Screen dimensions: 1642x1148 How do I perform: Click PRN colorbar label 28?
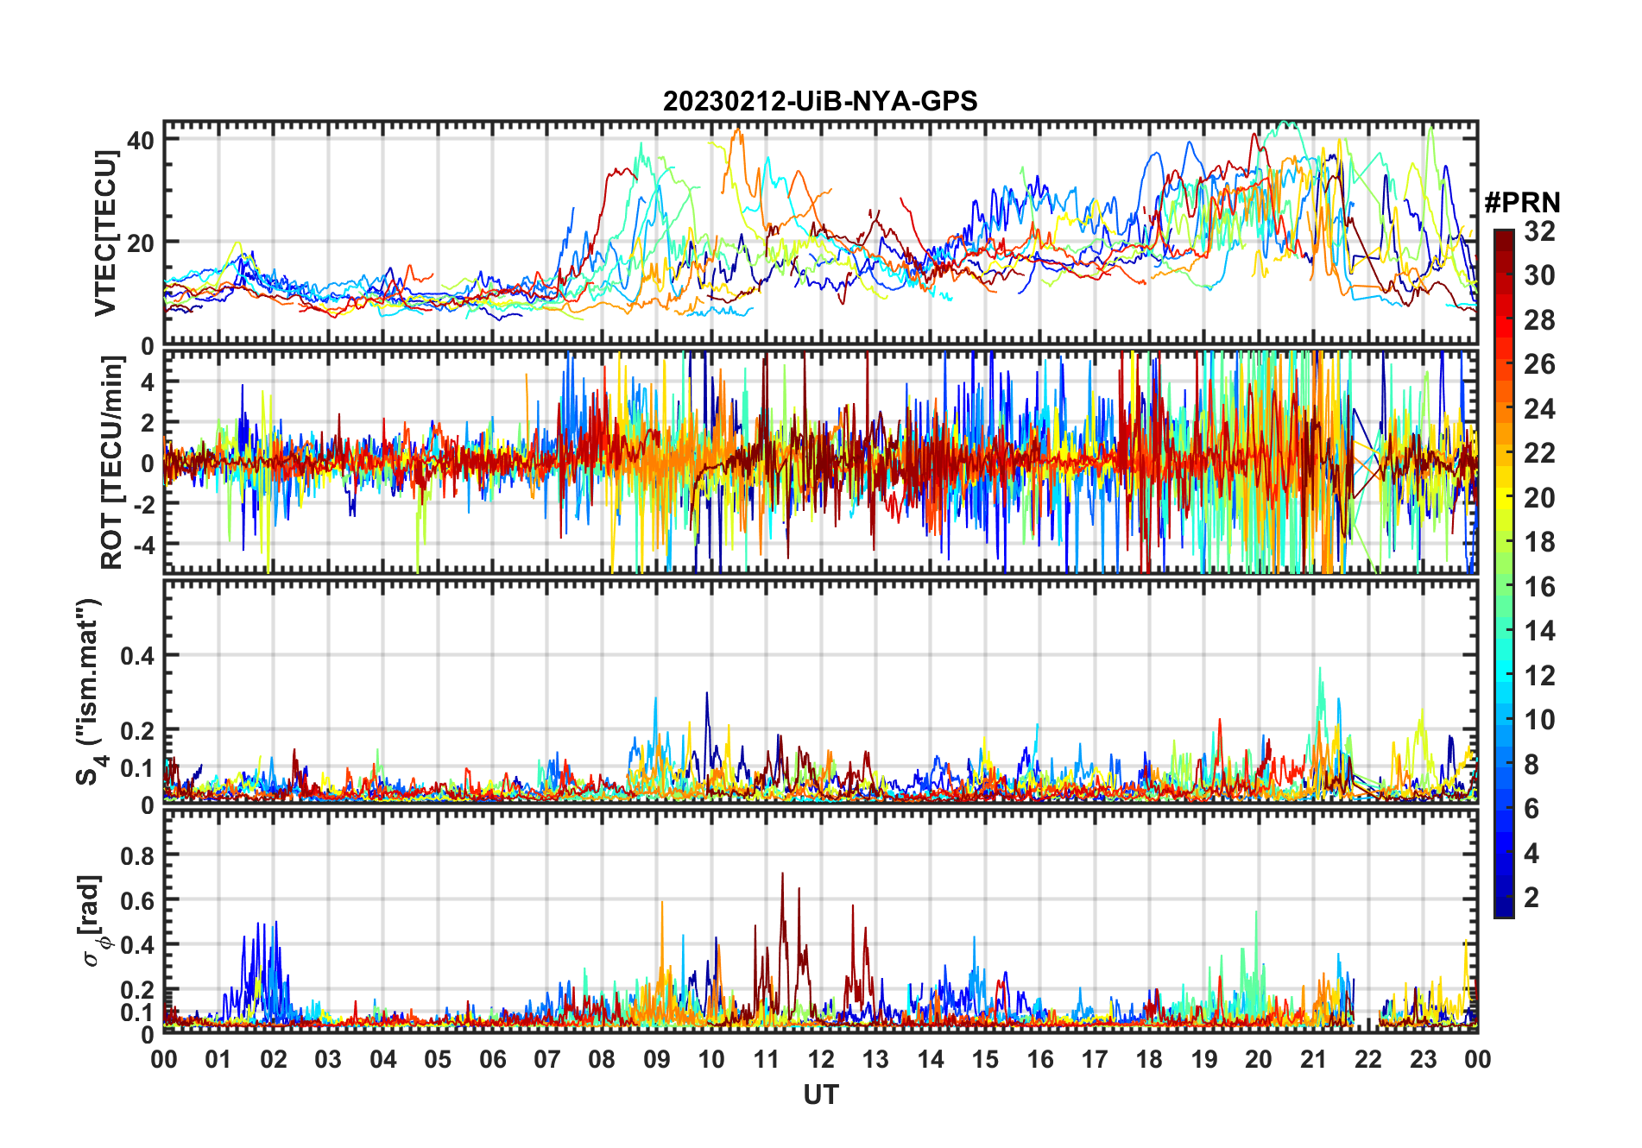pyautogui.click(x=1539, y=320)
